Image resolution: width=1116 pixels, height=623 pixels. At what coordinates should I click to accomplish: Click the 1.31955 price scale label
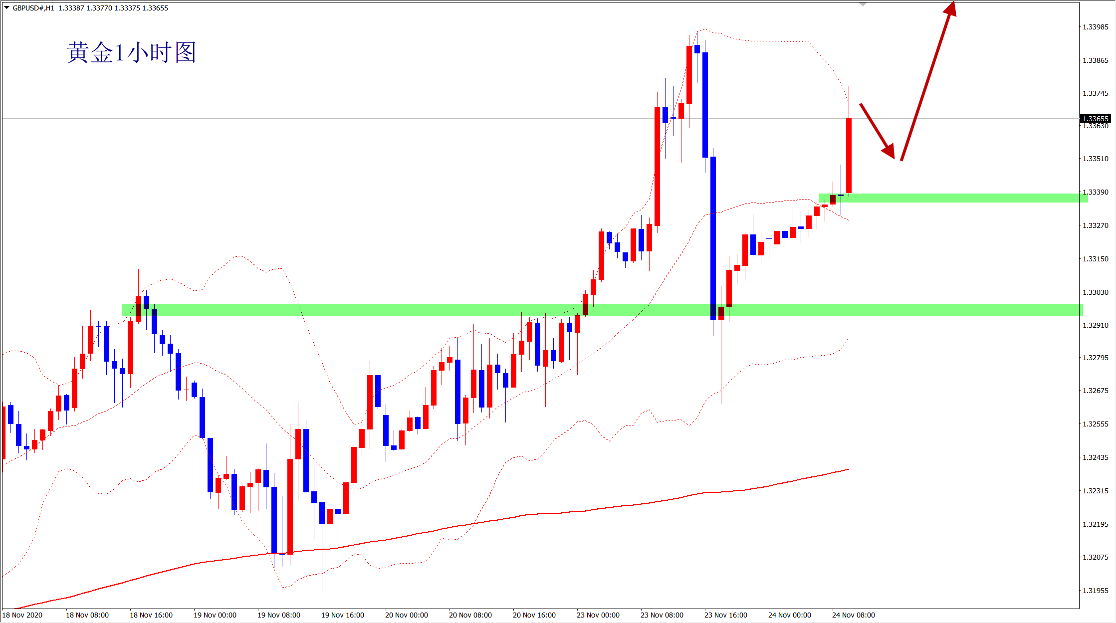tap(1095, 591)
